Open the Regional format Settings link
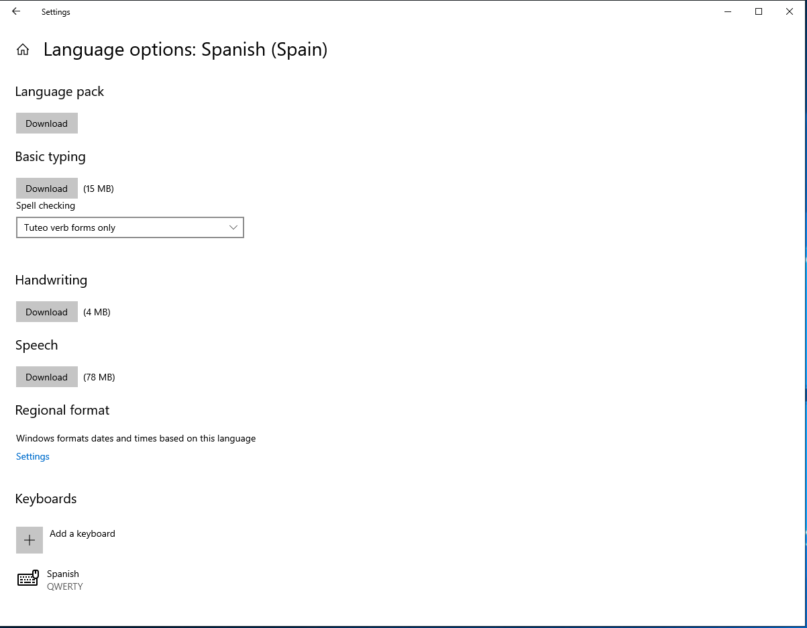 pos(32,456)
